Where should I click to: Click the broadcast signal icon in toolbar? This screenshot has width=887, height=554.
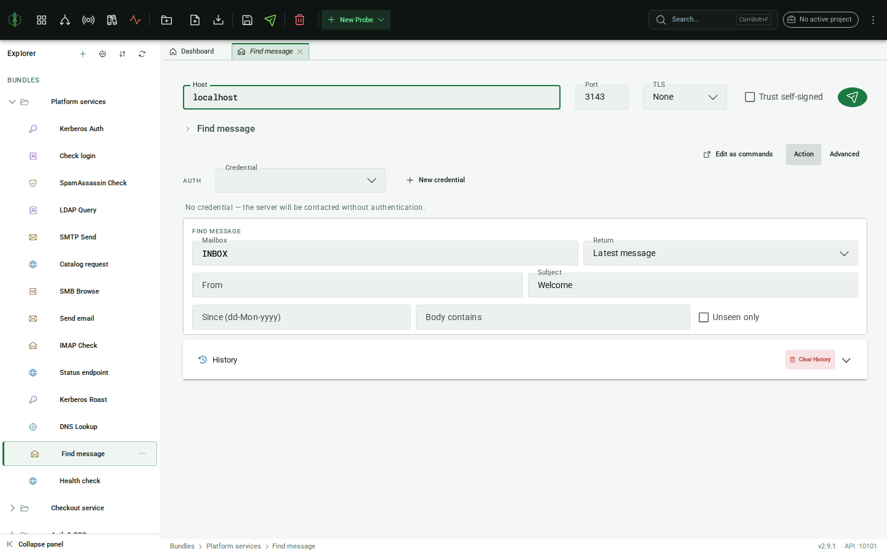[88, 20]
